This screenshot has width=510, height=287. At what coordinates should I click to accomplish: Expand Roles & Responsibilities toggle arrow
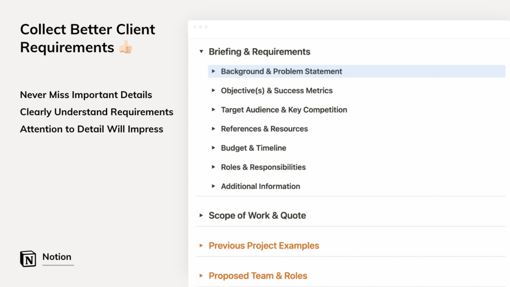click(214, 167)
